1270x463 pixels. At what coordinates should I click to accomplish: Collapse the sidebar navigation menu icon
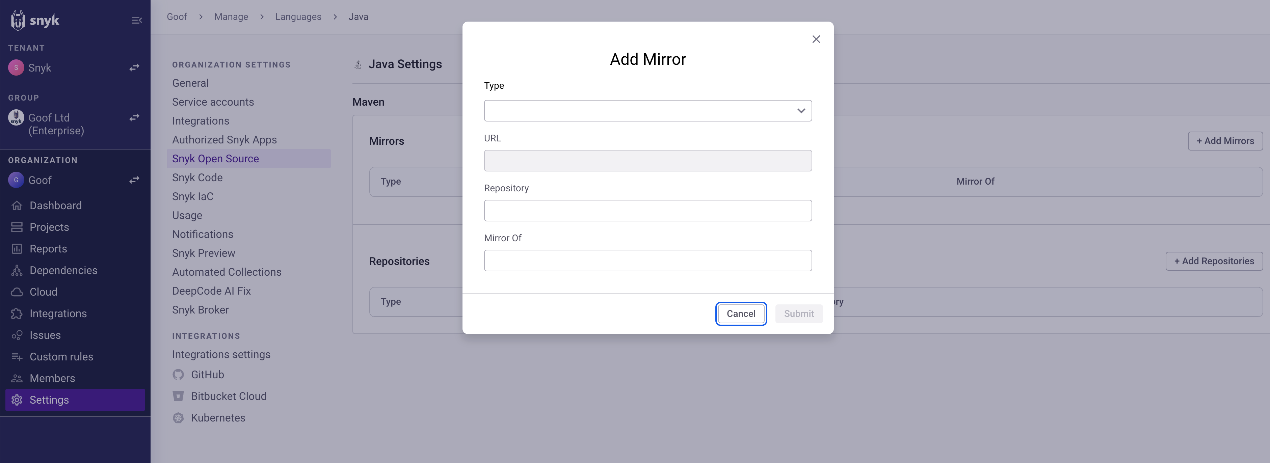click(137, 20)
